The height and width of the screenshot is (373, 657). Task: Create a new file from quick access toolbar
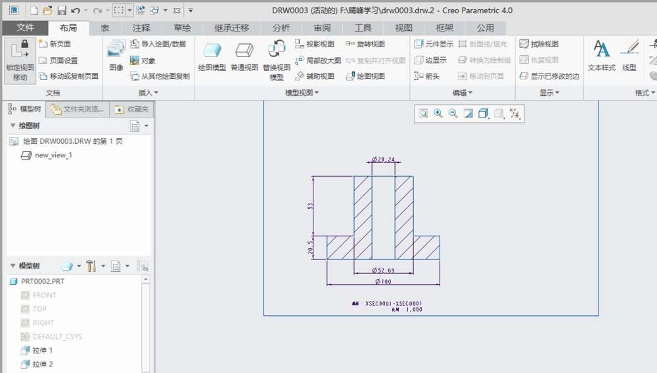34,11
